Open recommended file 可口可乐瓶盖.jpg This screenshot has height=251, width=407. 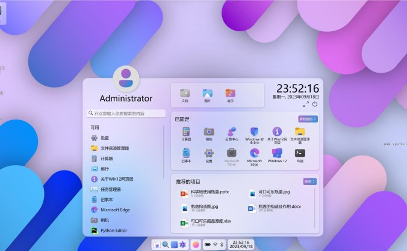coord(270,193)
